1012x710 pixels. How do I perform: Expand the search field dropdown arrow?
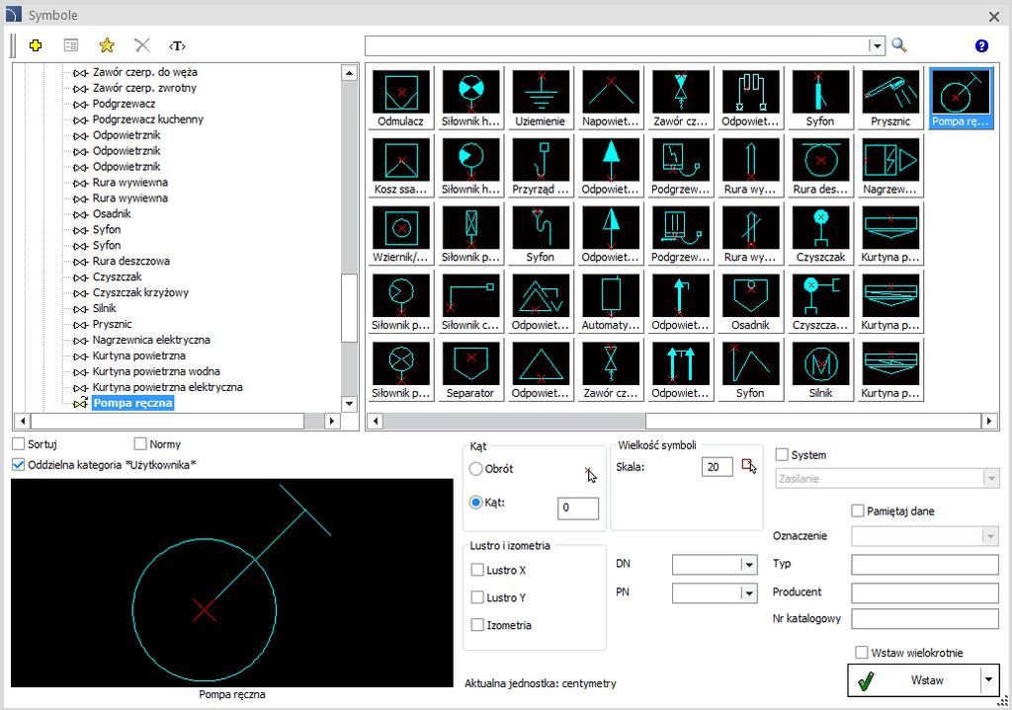(876, 45)
